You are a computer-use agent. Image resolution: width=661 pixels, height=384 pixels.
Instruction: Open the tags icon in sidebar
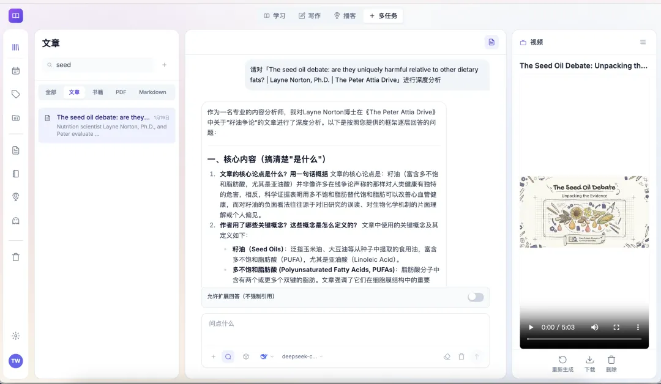(x=15, y=94)
